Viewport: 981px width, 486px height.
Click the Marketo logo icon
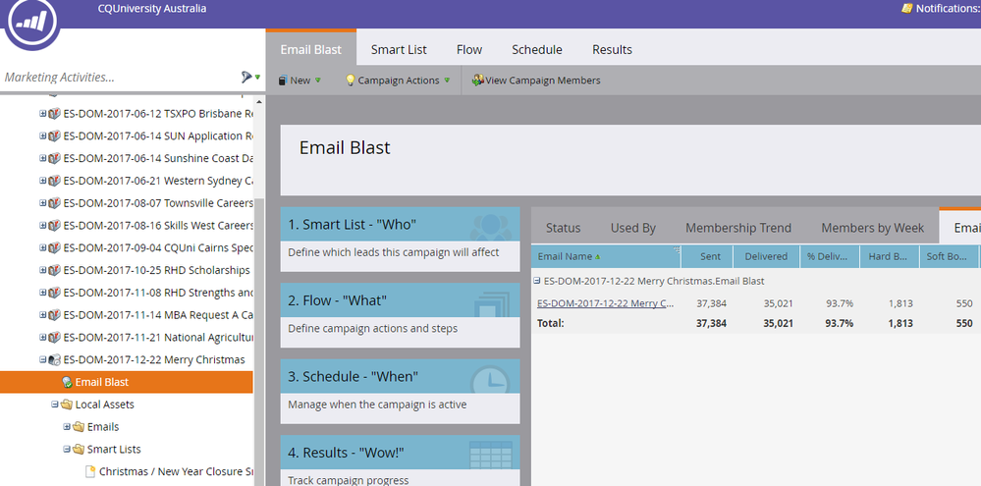click(30, 22)
